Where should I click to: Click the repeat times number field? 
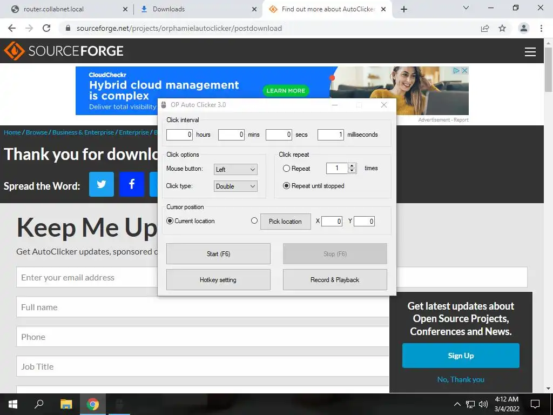337,169
